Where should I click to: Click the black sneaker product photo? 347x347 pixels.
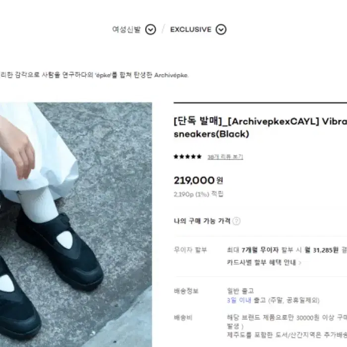tap(76, 225)
